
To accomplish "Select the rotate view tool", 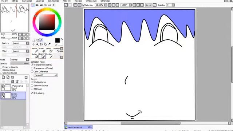I will [41, 44].
